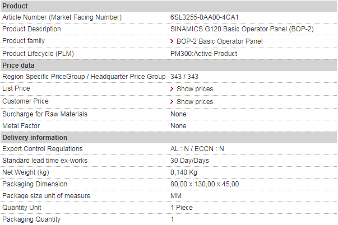Click Package size unit of measure label
Image resolution: width=338 pixels, height=225 pixels.
pyautogui.click(x=46, y=196)
